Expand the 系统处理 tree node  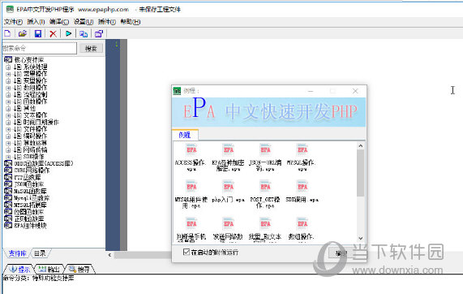pos(8,67)
